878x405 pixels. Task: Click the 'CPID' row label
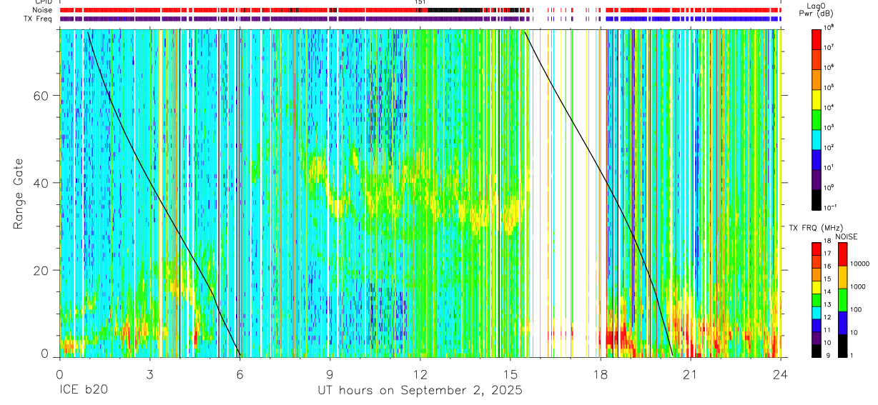[x=44, y=2]
